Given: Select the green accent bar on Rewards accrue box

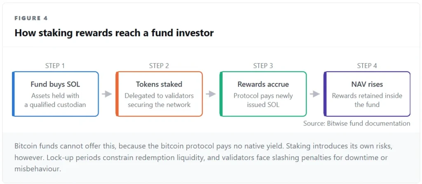Looking at the screenshot, I should click(221, 94).
